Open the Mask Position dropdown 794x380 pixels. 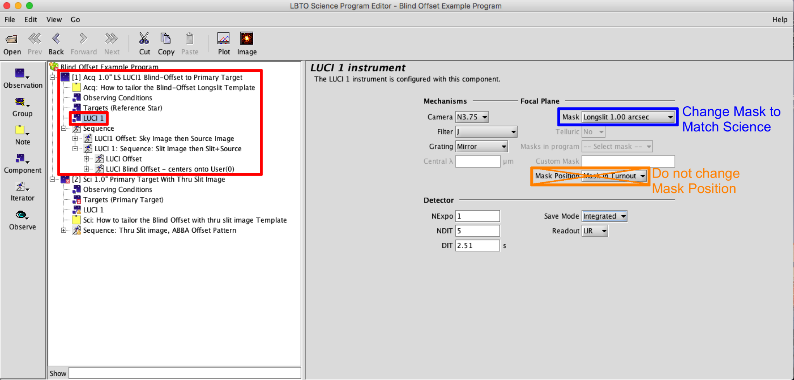[614, 176]
